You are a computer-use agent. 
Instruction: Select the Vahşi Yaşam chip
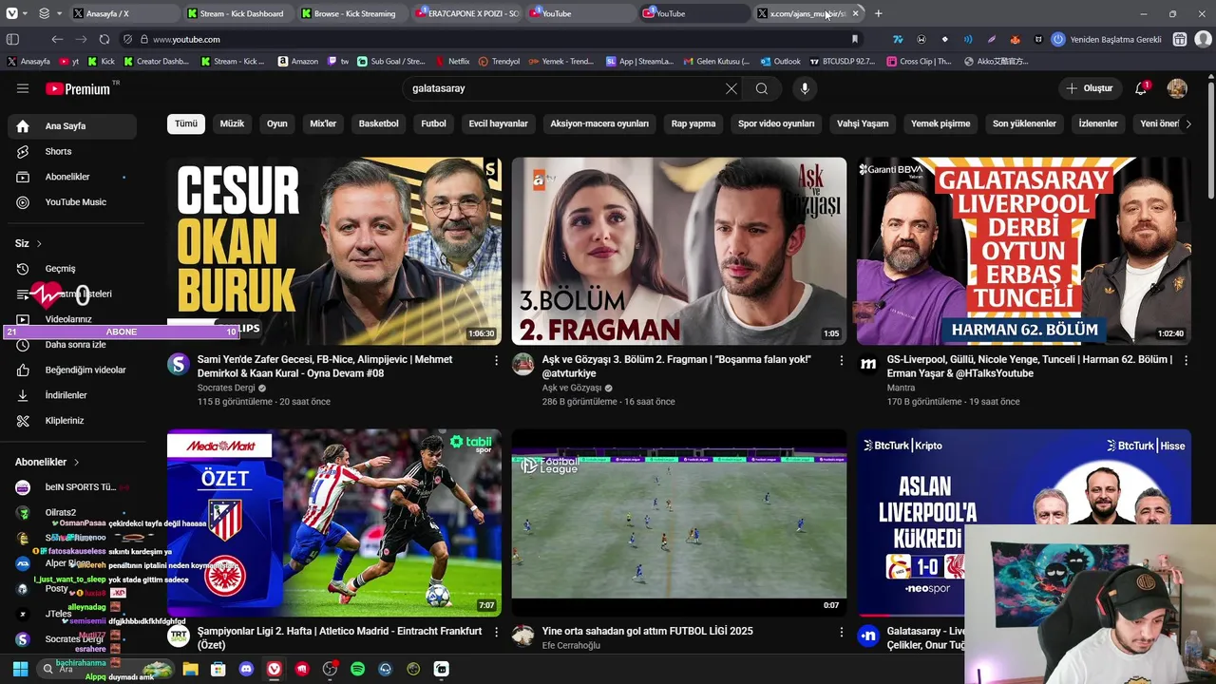click(863, 123)
